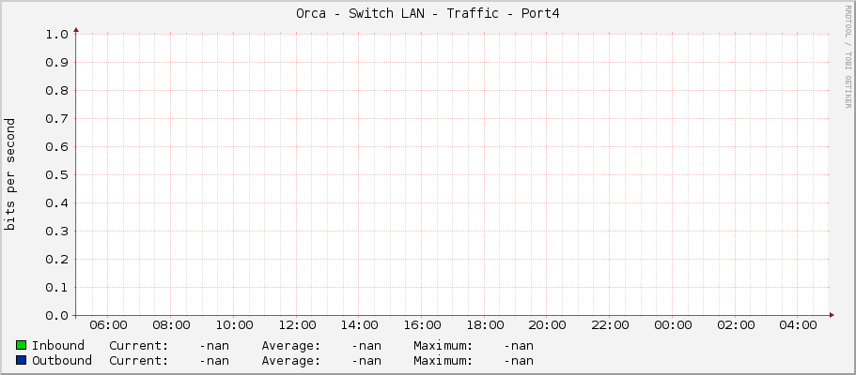
Task: Click the 06:00 time axis label
Action: [107, 325]
